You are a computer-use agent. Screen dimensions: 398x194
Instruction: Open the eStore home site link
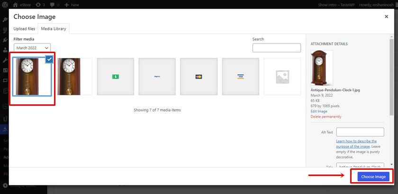(x=23, y=5)
